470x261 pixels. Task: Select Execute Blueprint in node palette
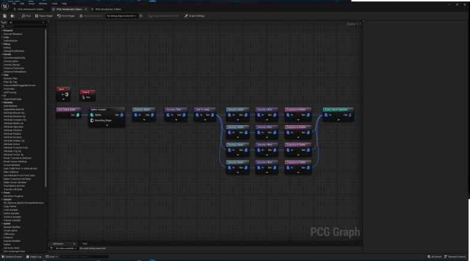(x=13, y=34)
